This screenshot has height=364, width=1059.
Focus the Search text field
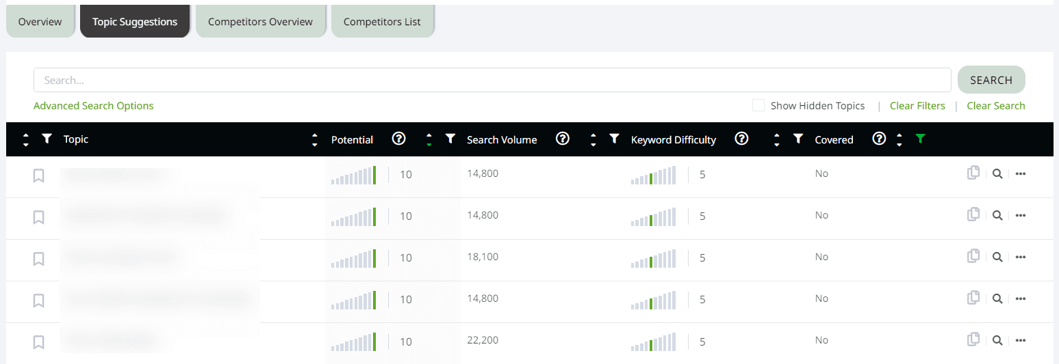coord(492,80)
